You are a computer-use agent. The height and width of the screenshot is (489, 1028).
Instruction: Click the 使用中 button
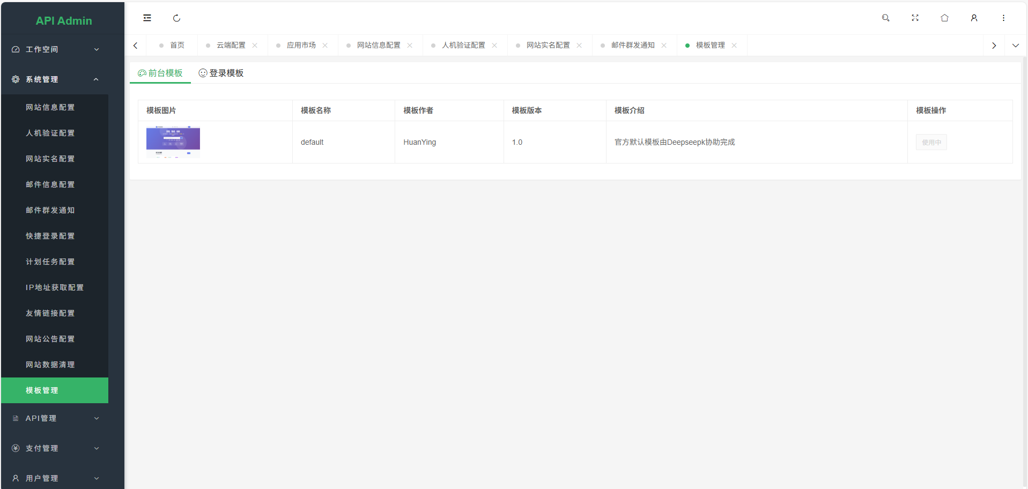931,142
